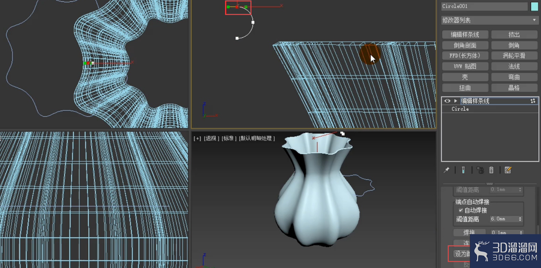541x268 pixels.
Task: Click the 编辑样条线 modifier button
Action: coord(465,35)
